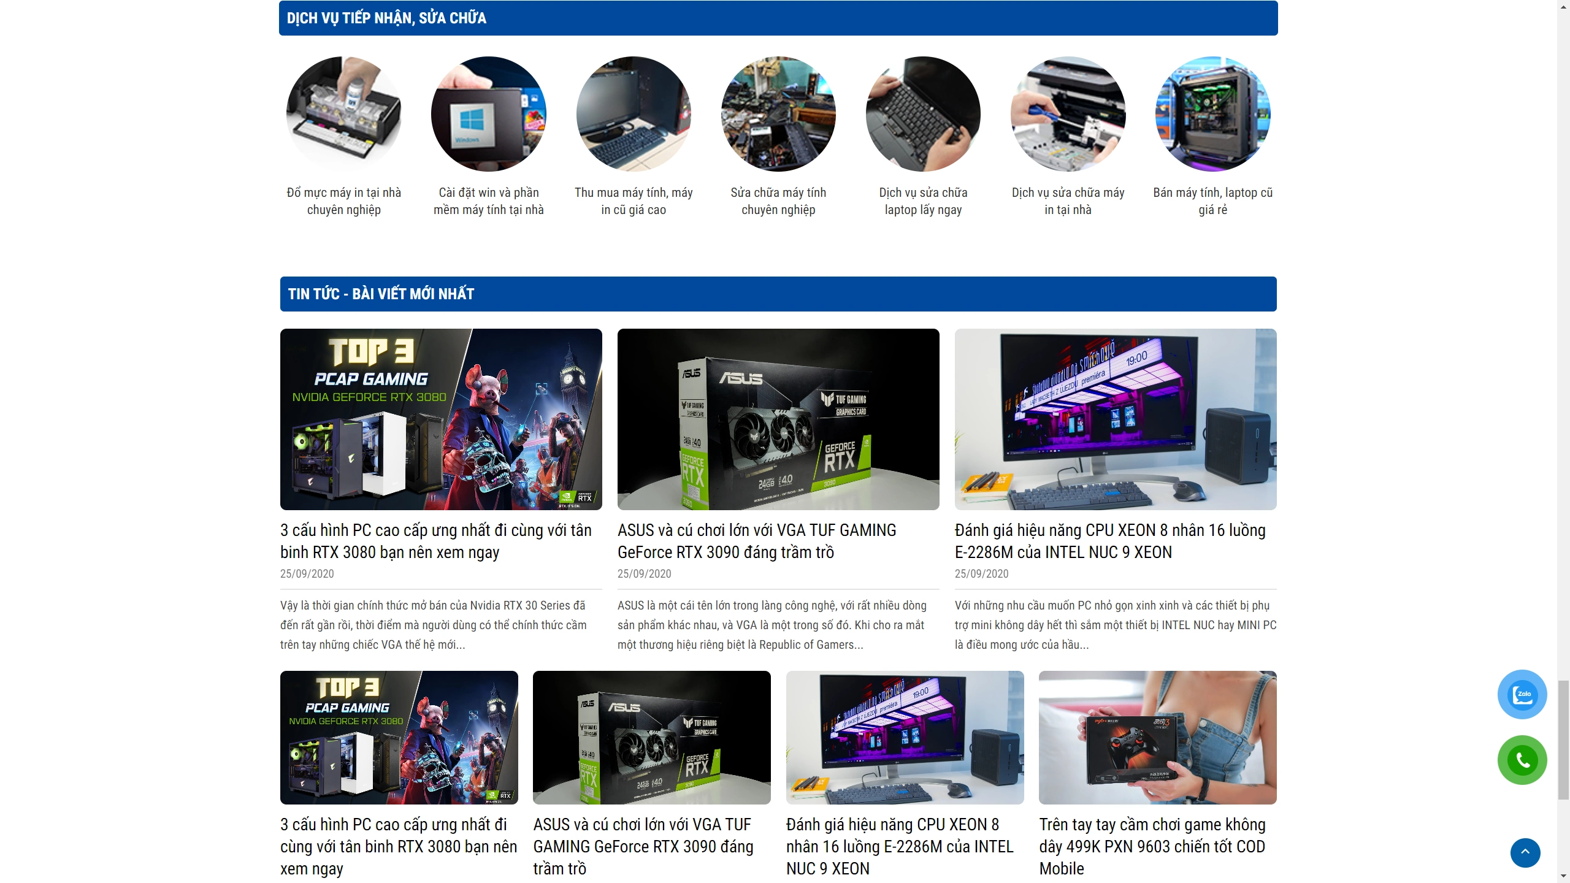Click the date under the ASUS RTX 3090 article
1570x883 pixels.
click(645, 574)
